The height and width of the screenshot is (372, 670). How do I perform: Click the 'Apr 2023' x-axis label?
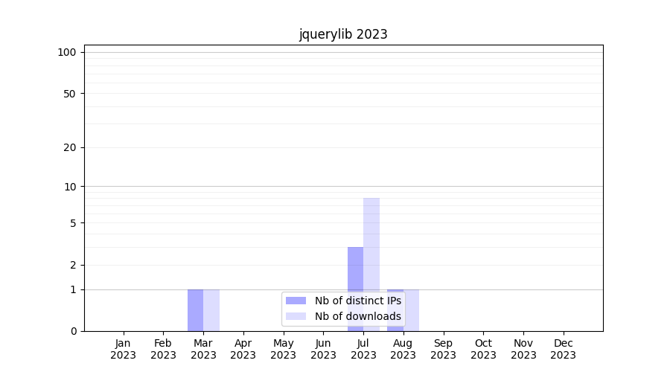(243, 349)
